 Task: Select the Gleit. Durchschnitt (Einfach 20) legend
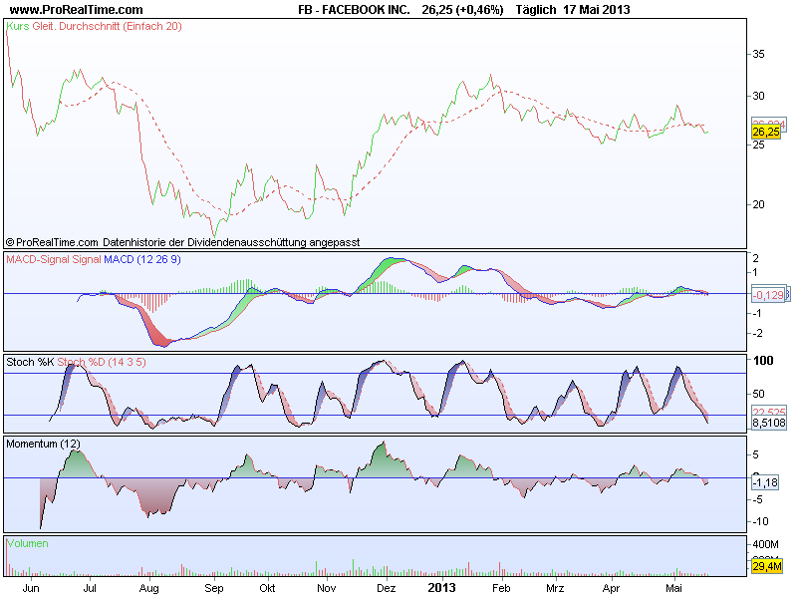click(x=108, y=26)
